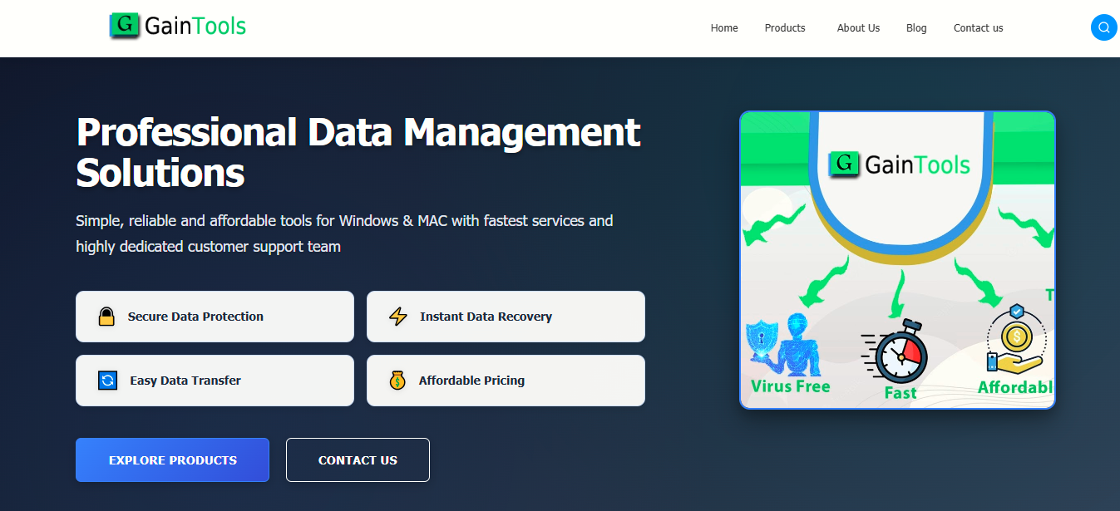Click the money bag Affordable Pricing icon
This screenshot has width=1120, height=511.
pos(397,381)
